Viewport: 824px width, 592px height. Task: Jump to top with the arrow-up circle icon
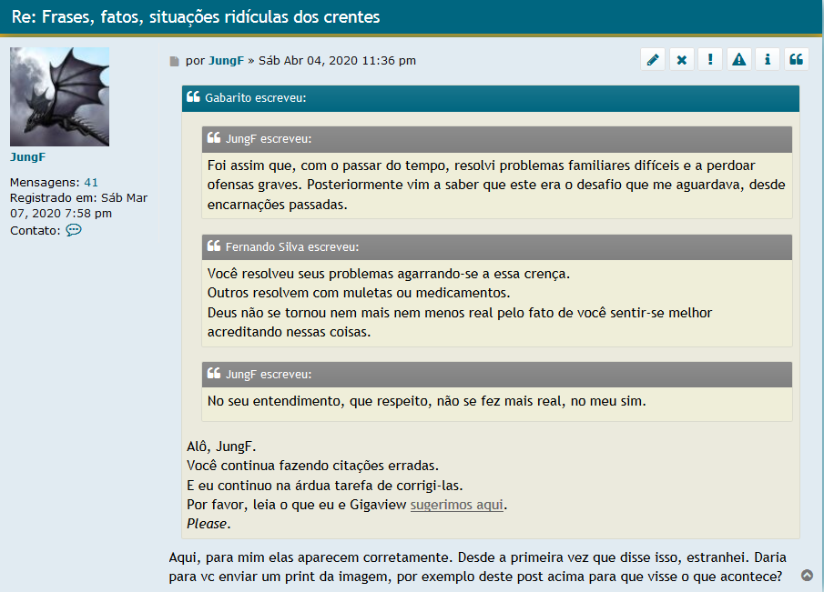[807, 575]
